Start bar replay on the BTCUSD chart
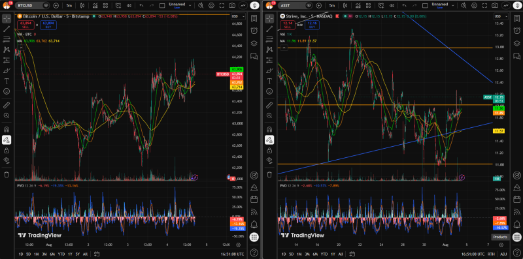Screen dimensions: 523x259 point(128,5)
